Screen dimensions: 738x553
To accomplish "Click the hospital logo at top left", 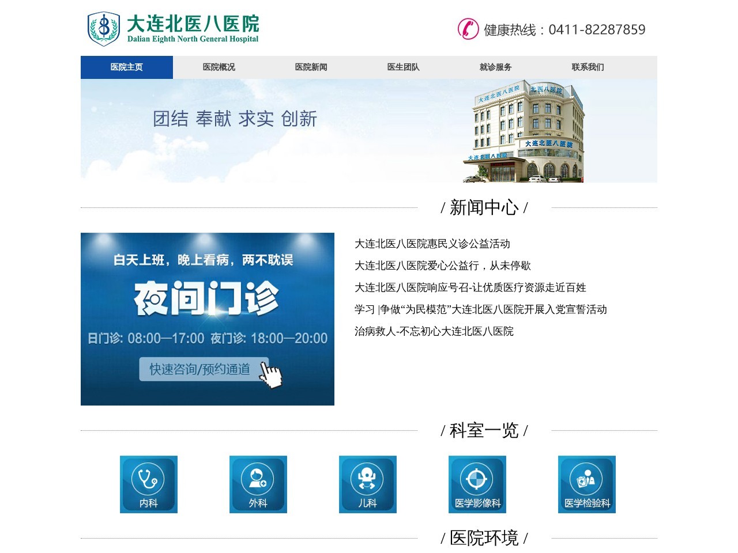I will pyautogui.click(x=173, y=29).
